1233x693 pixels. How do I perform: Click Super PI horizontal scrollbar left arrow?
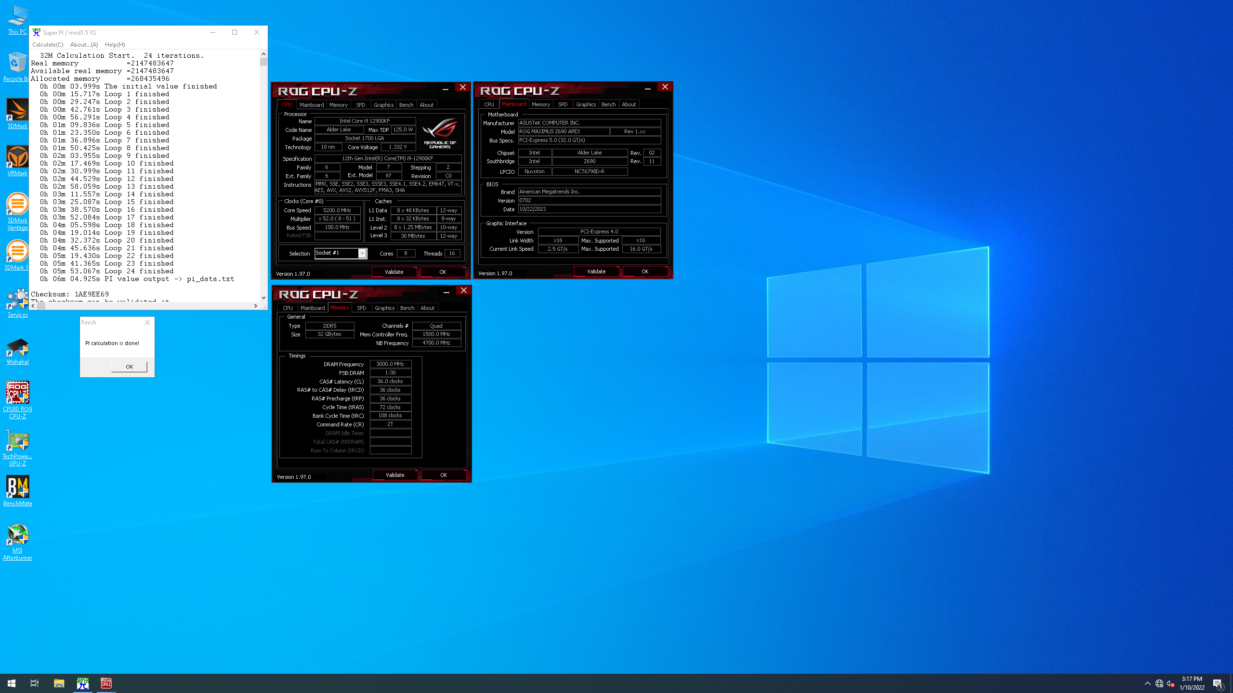pos(33,306)
